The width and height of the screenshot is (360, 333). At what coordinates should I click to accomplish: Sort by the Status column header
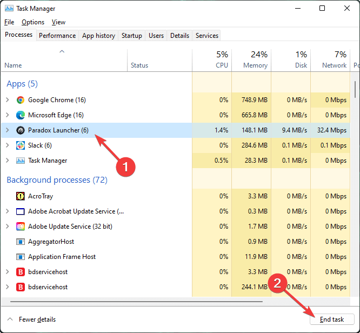(159, 60)
